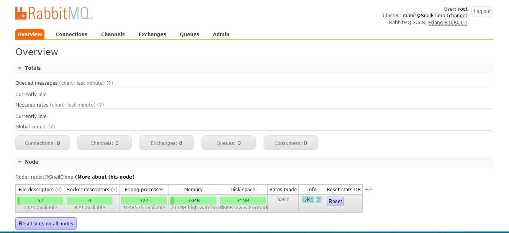This screenshot has width=509, height=233.
Task: Toggle columns with the +/- control
Action: point(369,189)
